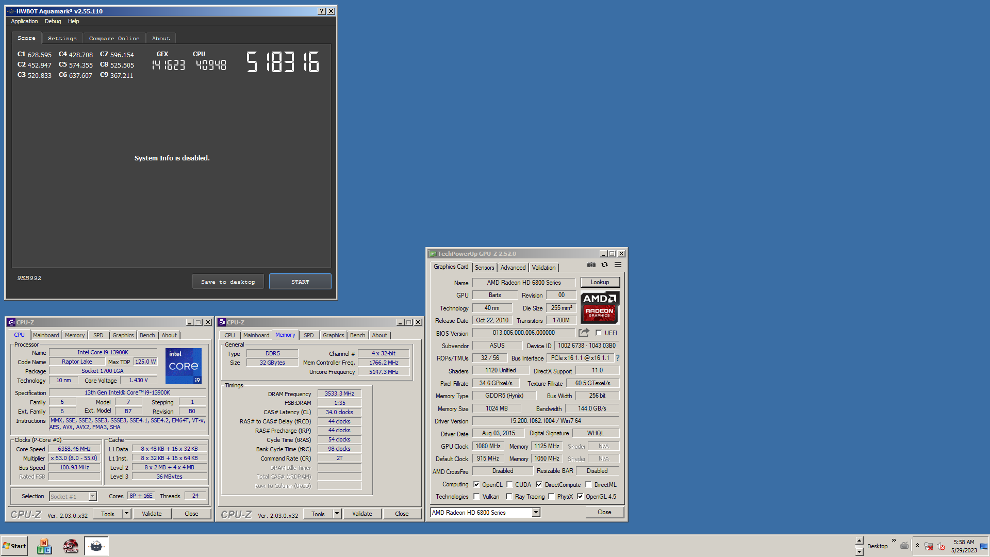Click the network status tray icon
Image resolution: width=990 pixels, height=557 pixels.
pos(929,546)
